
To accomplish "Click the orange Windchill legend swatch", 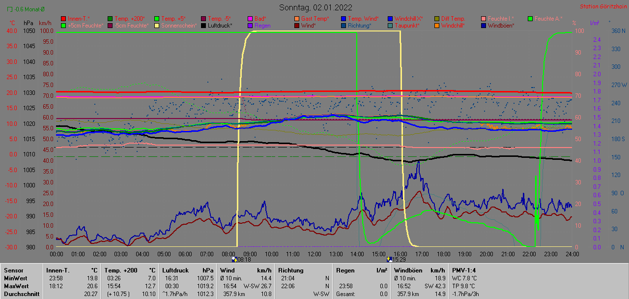I will pos(437,25).
